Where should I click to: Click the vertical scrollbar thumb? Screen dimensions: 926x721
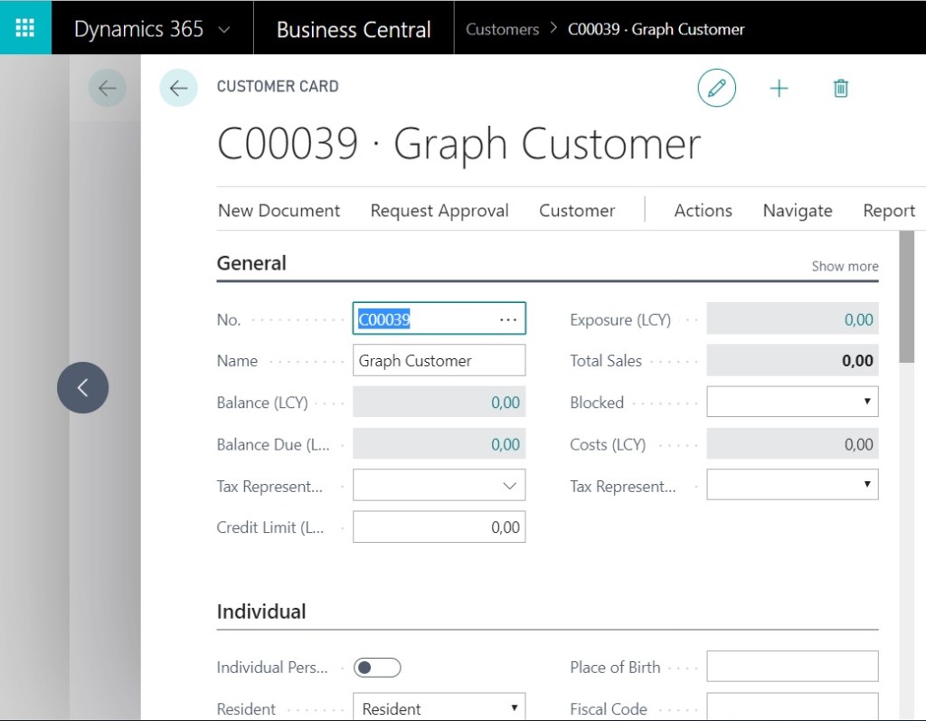(x=906, y=297)
